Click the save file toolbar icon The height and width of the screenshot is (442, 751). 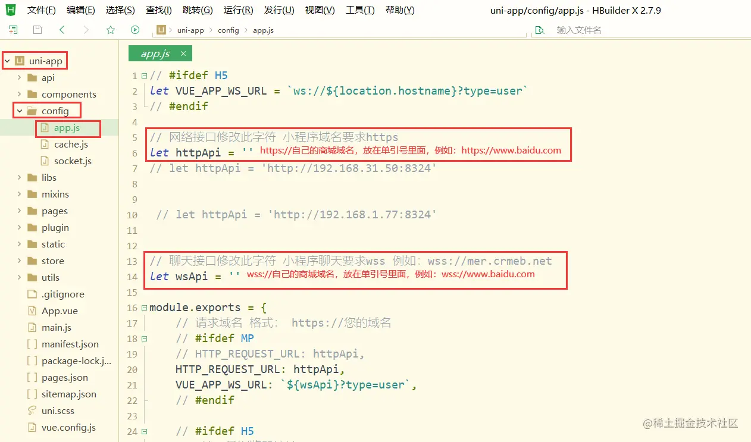(x=37, y=30)
